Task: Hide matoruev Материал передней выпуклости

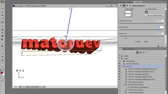Action: pos(119,69)
